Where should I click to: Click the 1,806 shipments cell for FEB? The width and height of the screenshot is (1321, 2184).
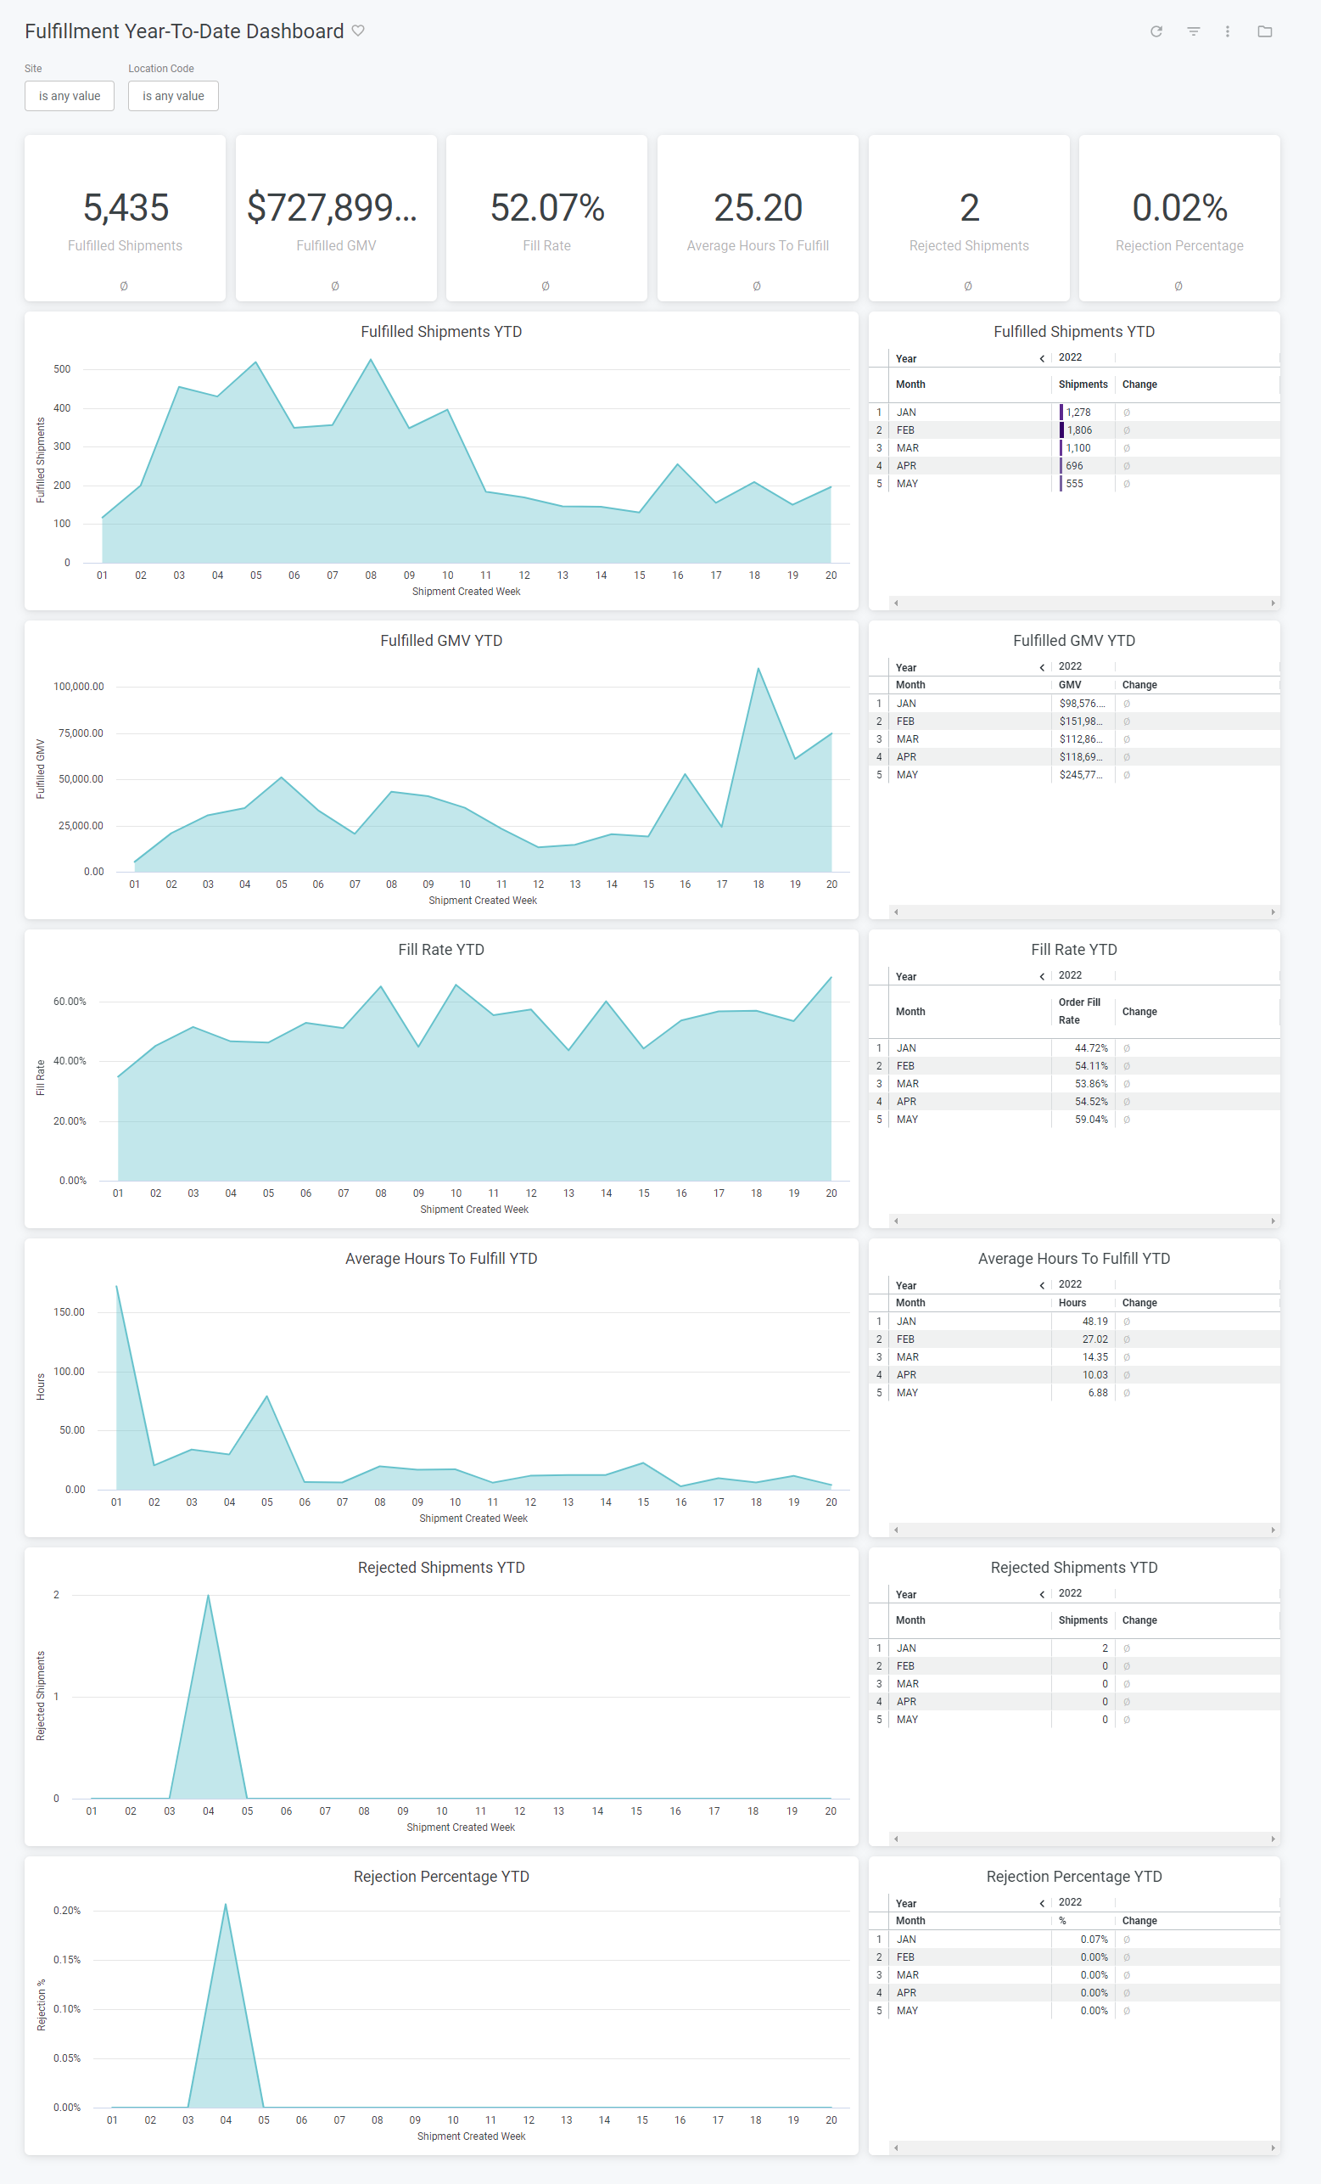tap(1083, 430)
